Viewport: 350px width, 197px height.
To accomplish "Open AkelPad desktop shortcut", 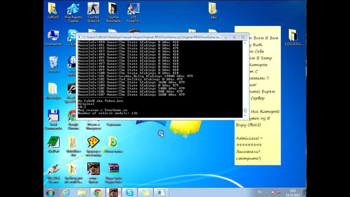I will point(53,145).
